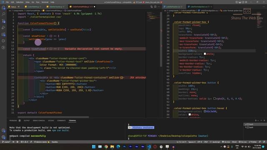This screenshot has width=267, height=150.
Task: Open the Extensions view in activity bar
Action: tap(3, 34)
